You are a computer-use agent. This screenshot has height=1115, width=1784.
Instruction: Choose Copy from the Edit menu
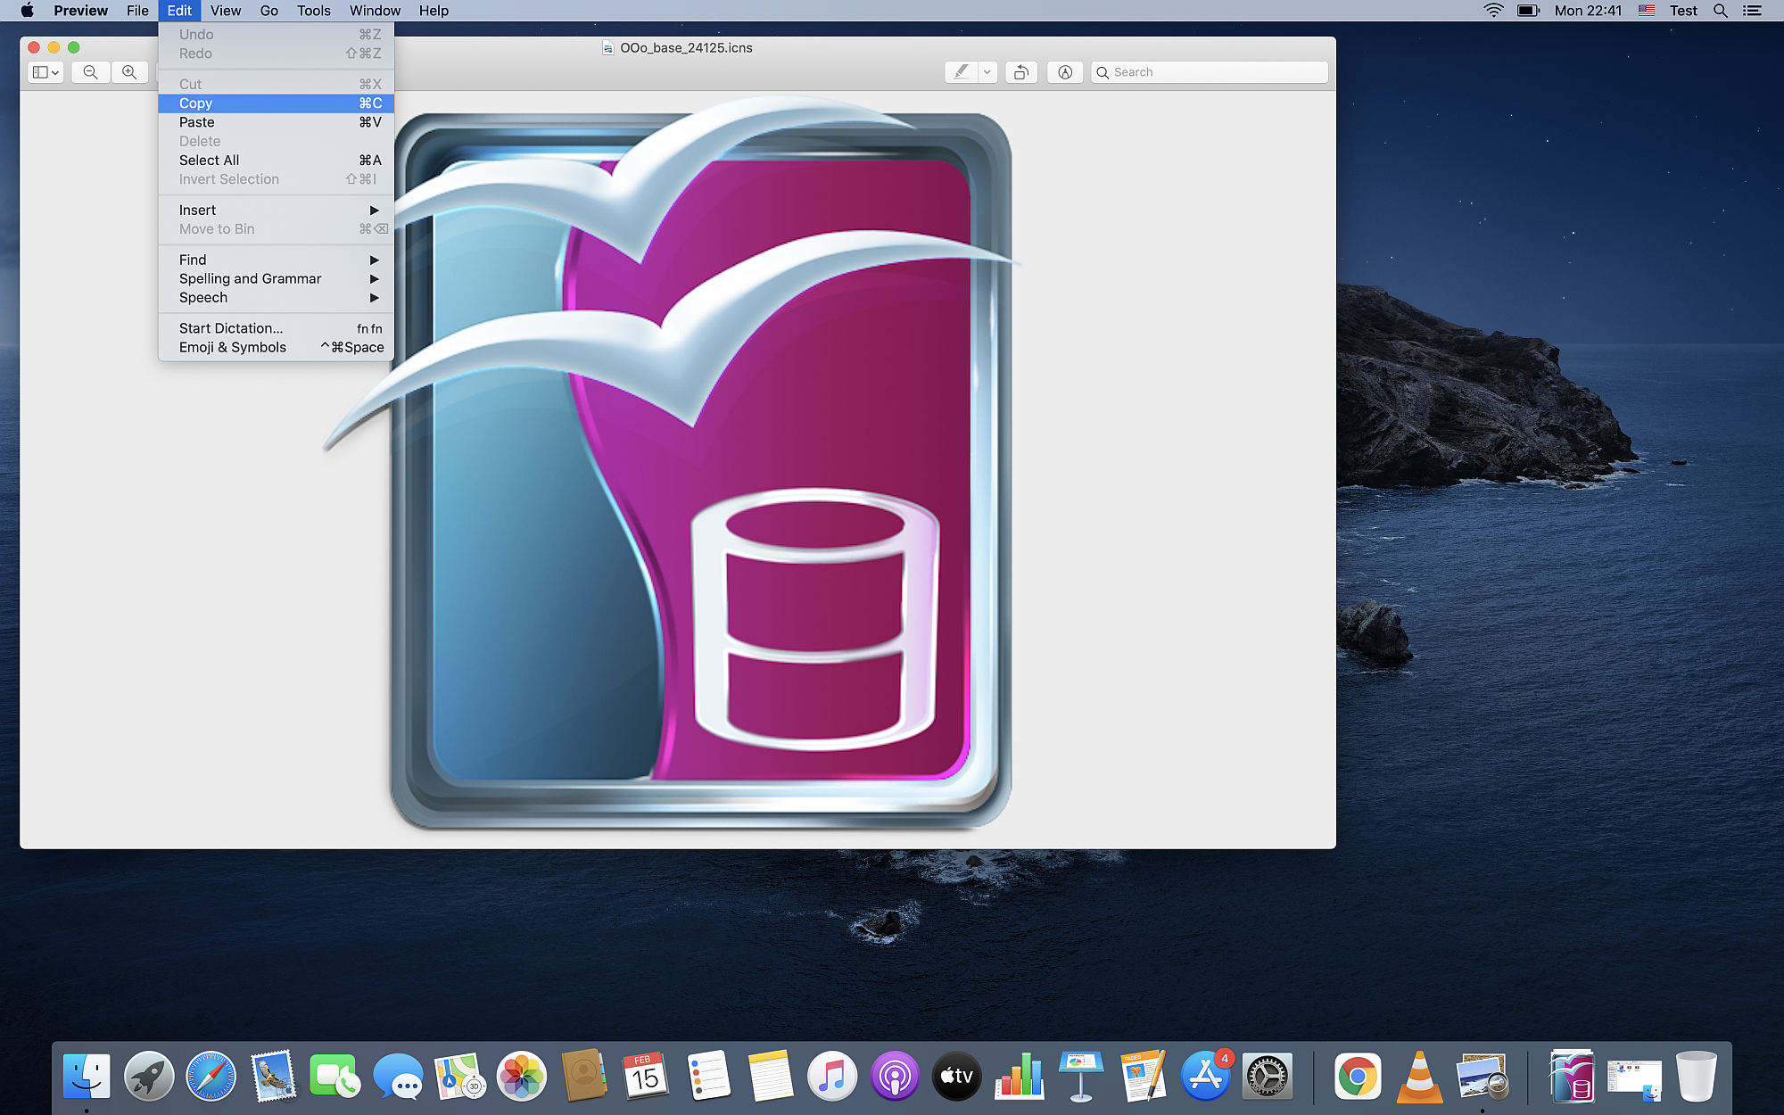pyautogui.click(x=276, y=103)
